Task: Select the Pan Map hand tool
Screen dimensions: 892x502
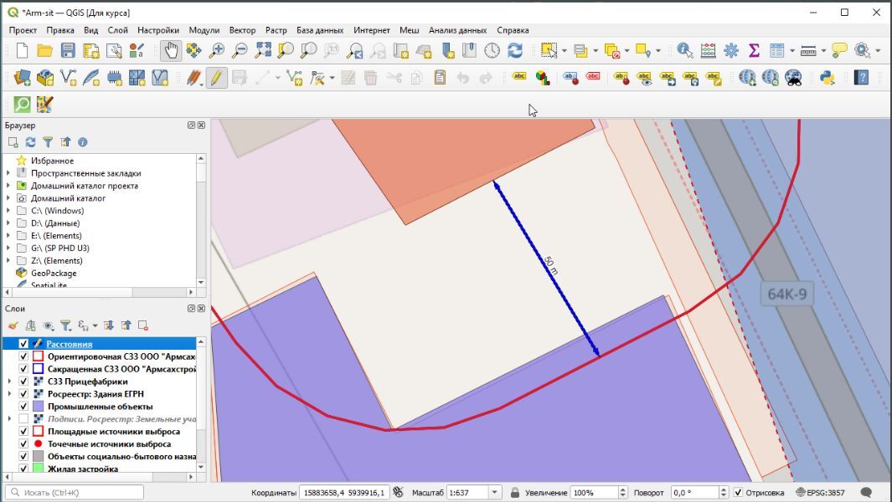Action: tap(171, 51)
